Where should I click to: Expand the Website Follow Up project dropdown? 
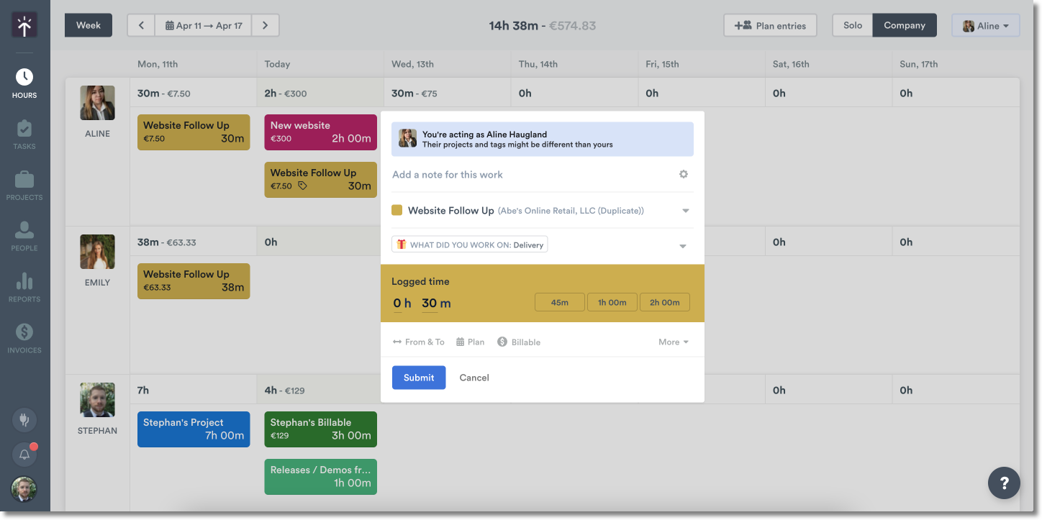pyautogui.click(x=684, y=210)
